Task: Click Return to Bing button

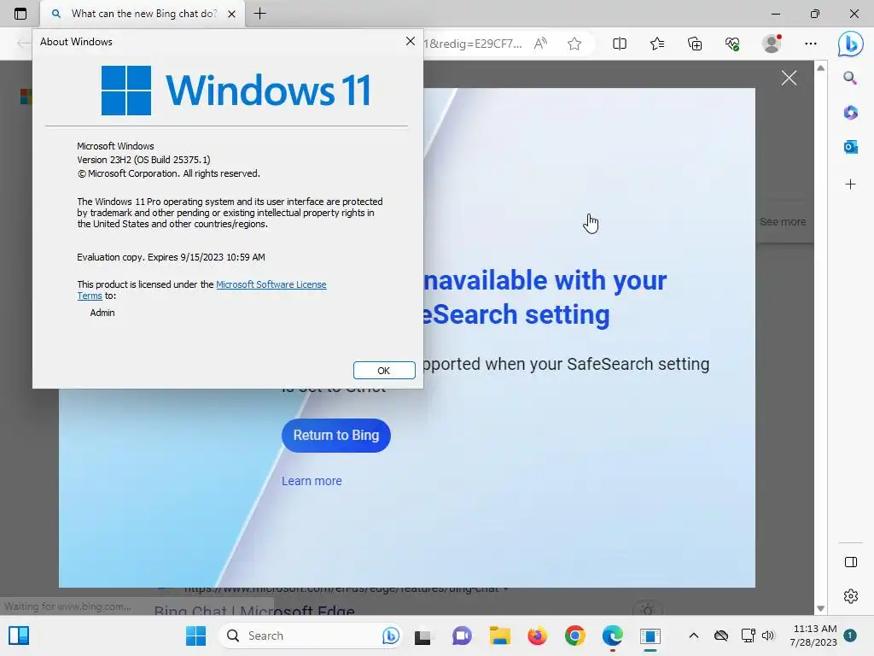Action: coord(336,435)
